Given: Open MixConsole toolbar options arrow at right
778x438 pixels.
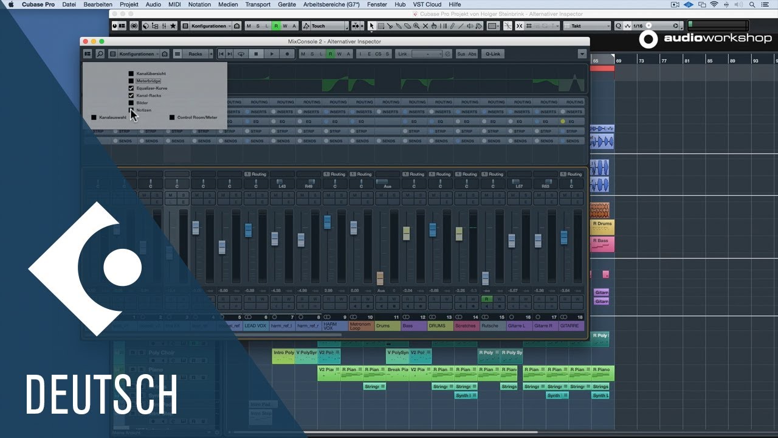Looking at the screenshot, I should coord(582,54).
